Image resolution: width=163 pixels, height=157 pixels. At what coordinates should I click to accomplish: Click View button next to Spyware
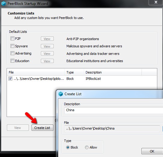tap(47, 46)
